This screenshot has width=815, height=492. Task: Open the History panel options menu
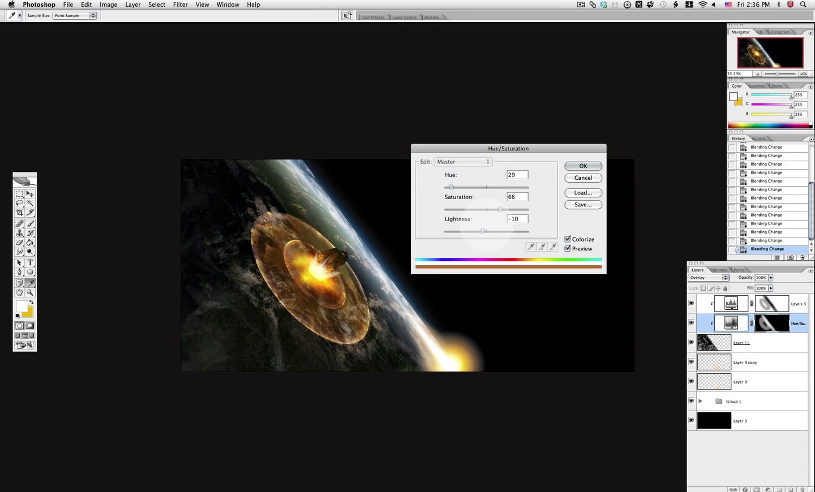point(811,139)
